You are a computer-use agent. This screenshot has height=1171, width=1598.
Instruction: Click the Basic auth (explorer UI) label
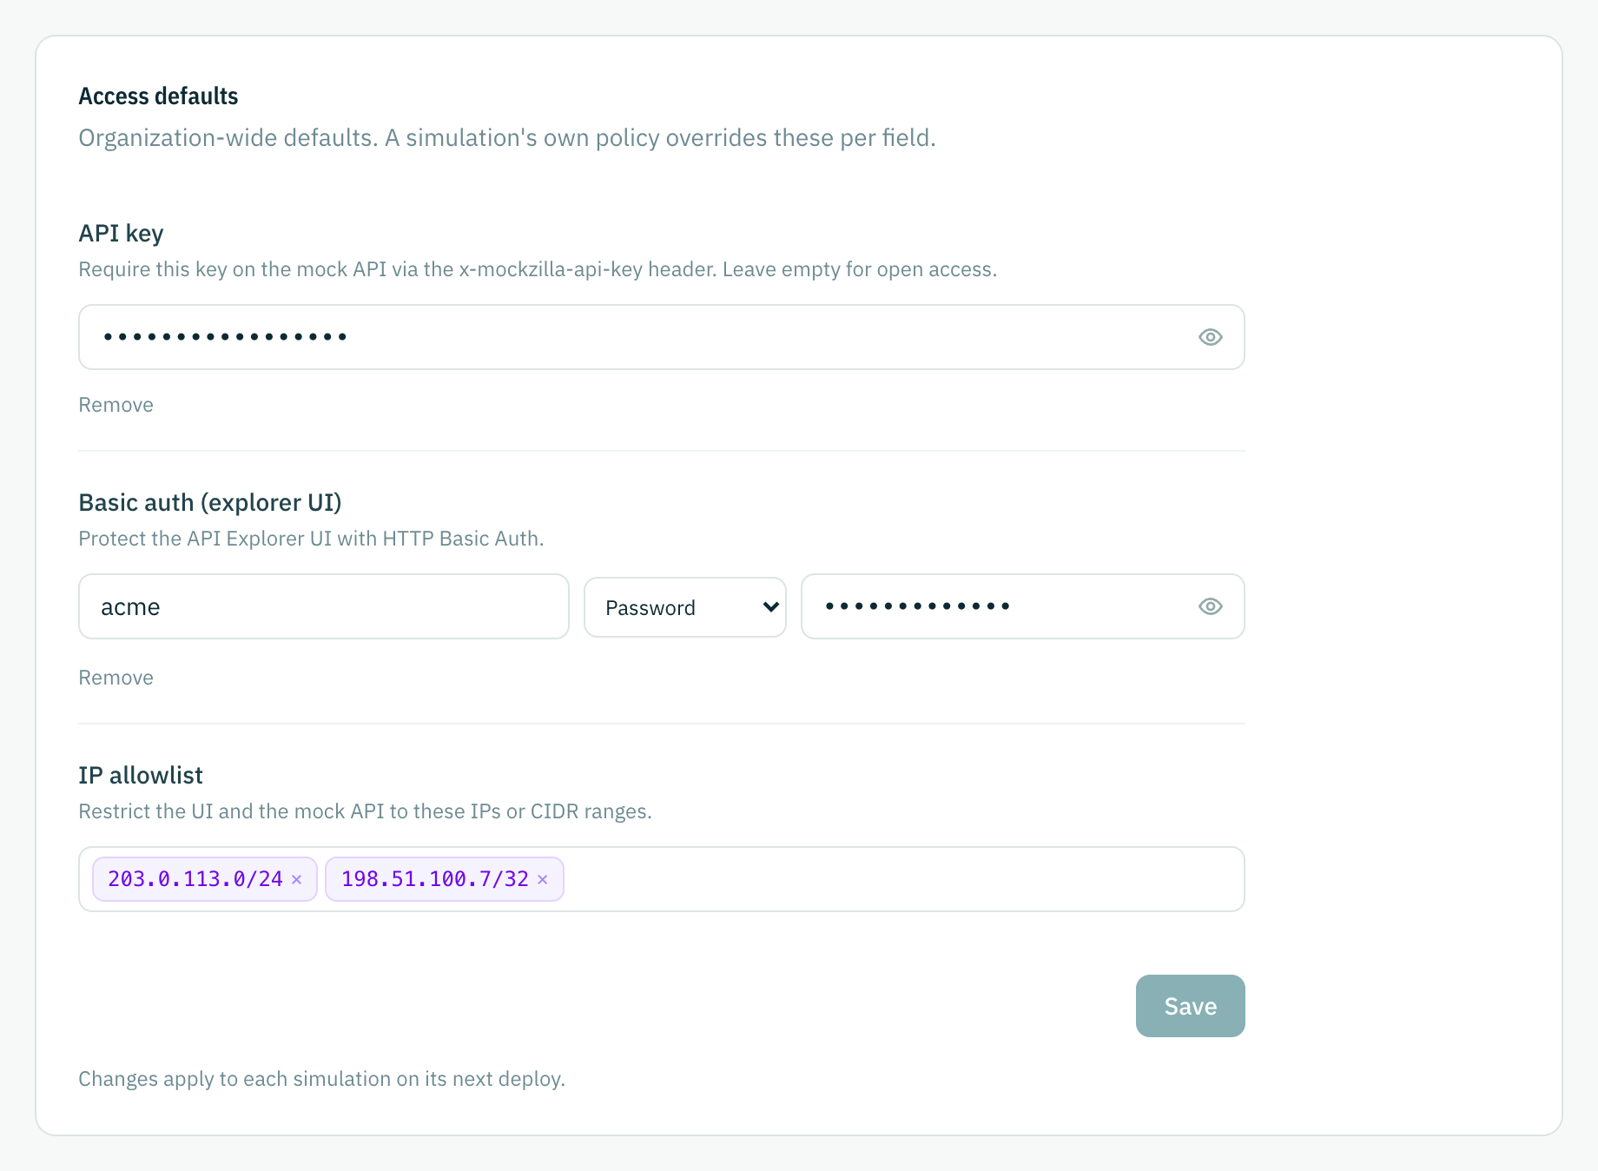pyautogui.click(x=210, y=502)
